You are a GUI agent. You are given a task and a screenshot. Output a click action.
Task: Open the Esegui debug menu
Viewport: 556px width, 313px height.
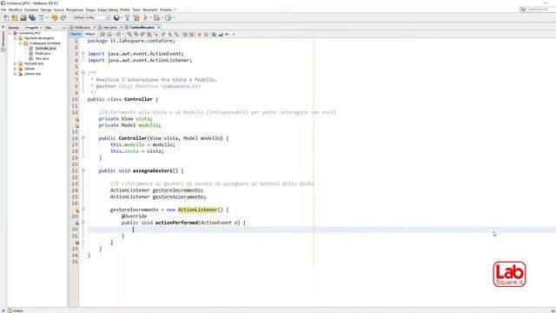pos(108,10)
